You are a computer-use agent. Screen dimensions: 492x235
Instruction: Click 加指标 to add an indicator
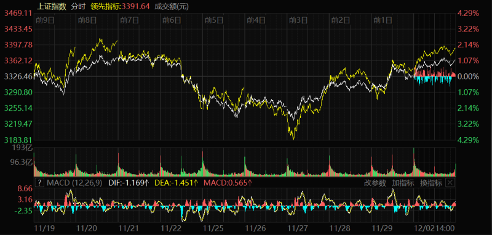point(403,183)
